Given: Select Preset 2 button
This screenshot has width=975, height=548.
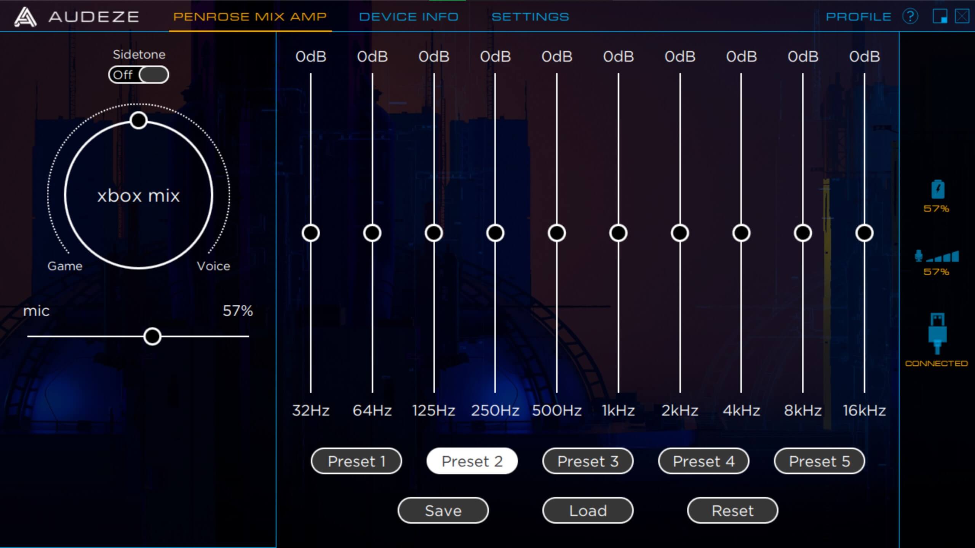Looking at the screenshot, I should 472,461.
